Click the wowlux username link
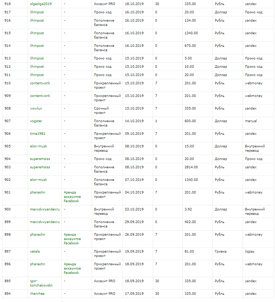Screen dimensions: 275x302 tap(36, 108)
